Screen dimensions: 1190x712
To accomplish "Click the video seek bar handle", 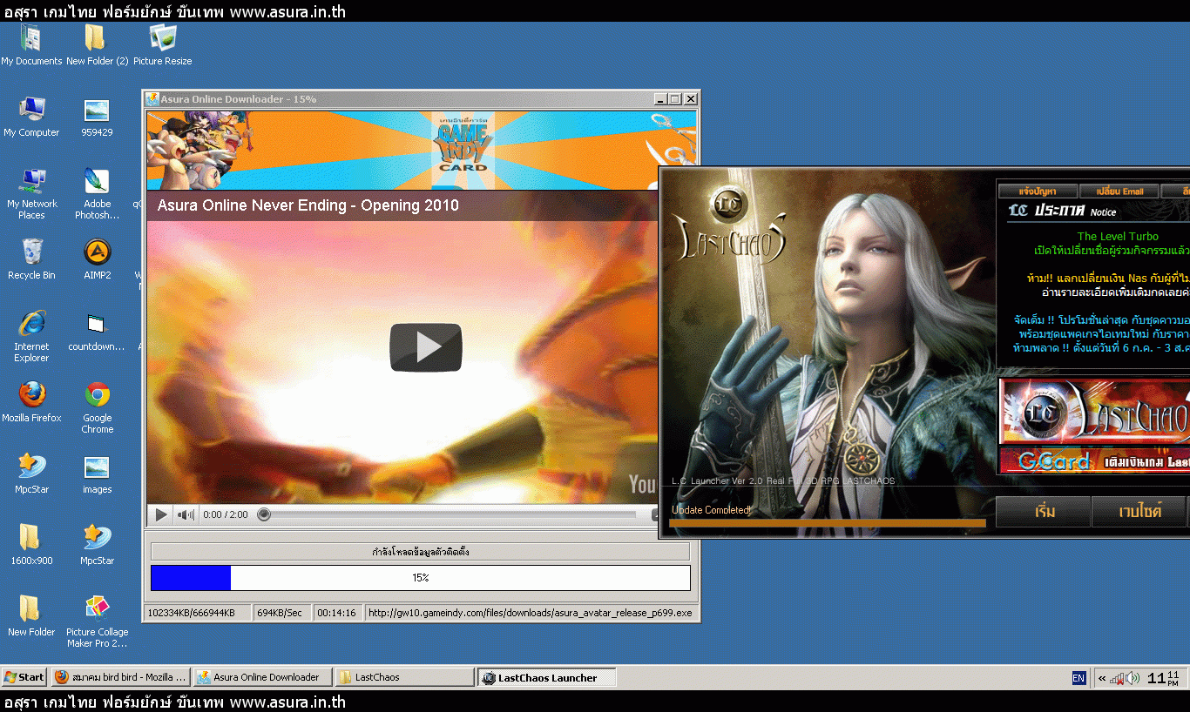I will coord(264,514).
